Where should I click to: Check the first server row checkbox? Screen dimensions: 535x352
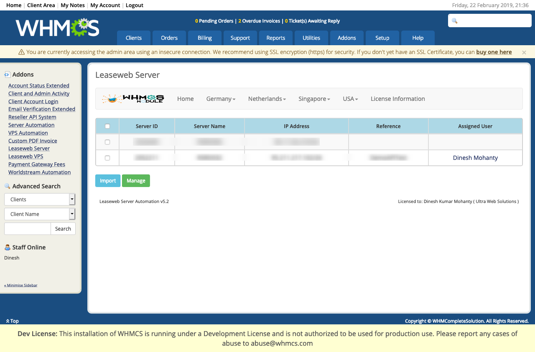[107, 141]
